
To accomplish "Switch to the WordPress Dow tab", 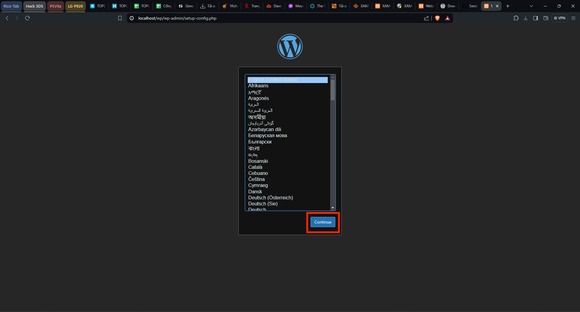I will tap(448, 6).
